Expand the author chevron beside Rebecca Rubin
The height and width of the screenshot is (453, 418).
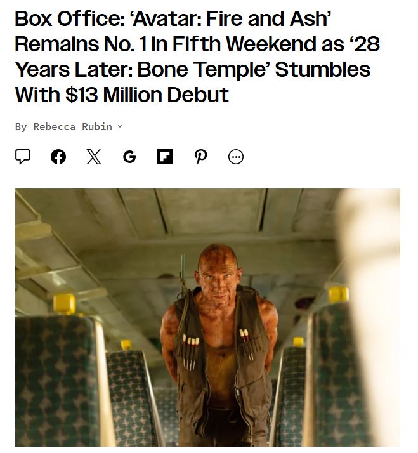[x=120, y=127]
